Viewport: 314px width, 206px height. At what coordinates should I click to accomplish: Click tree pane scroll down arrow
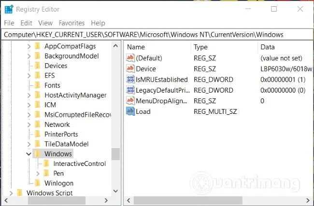[115, 191]
